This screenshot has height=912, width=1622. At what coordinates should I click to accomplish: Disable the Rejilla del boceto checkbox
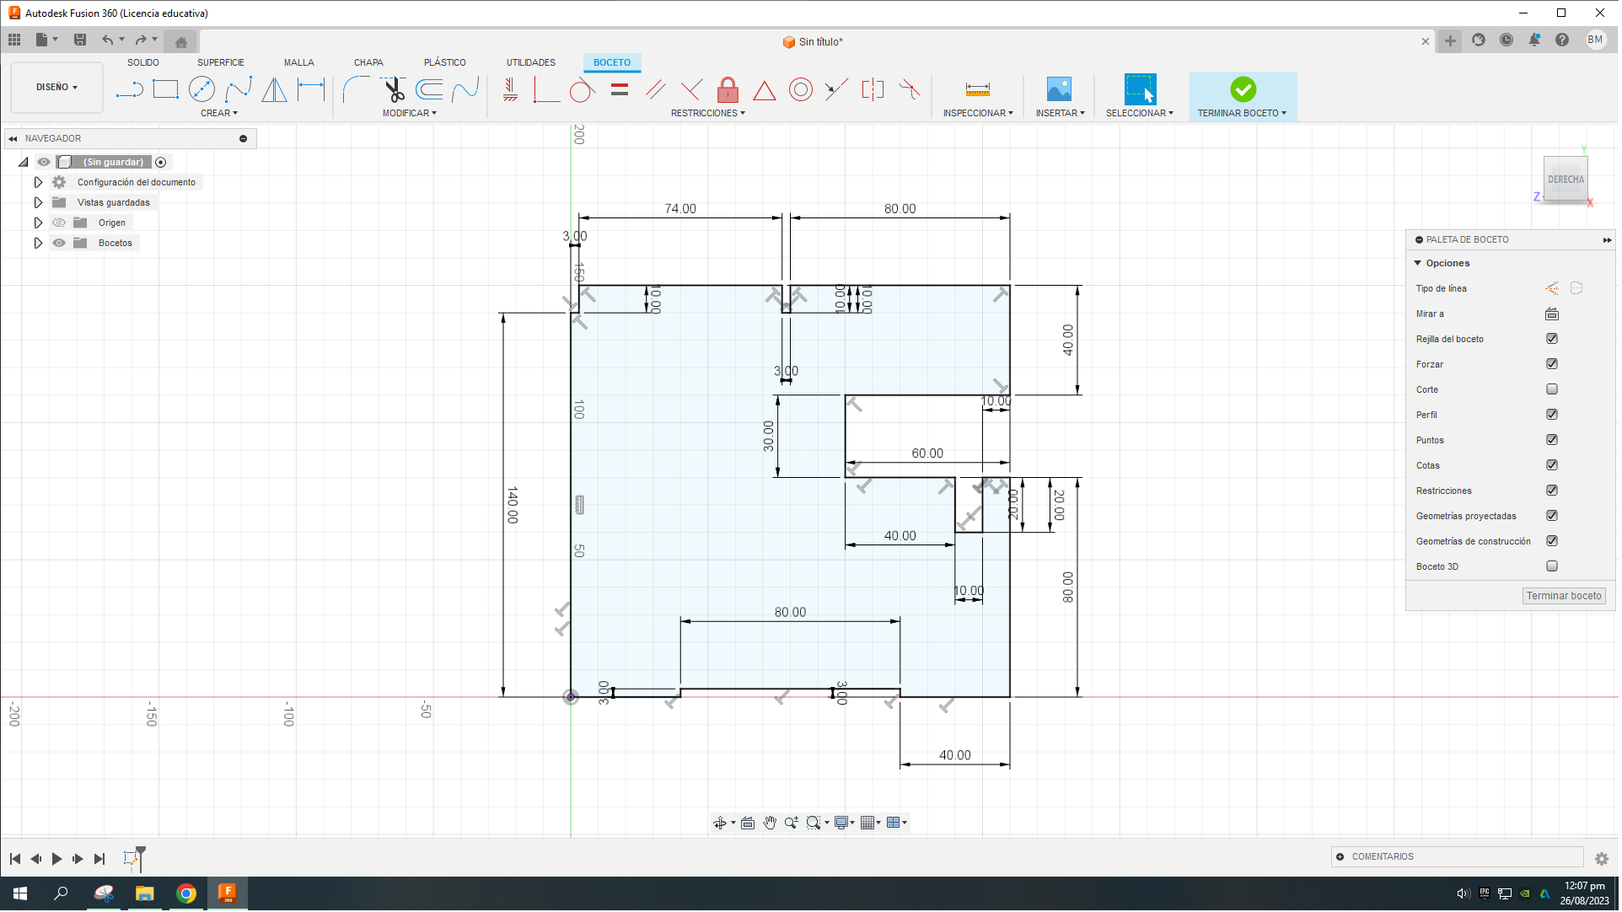coord(1553,339)
